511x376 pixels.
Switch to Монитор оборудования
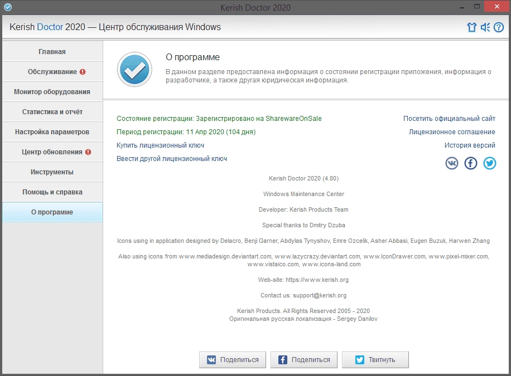pos(52,92)
